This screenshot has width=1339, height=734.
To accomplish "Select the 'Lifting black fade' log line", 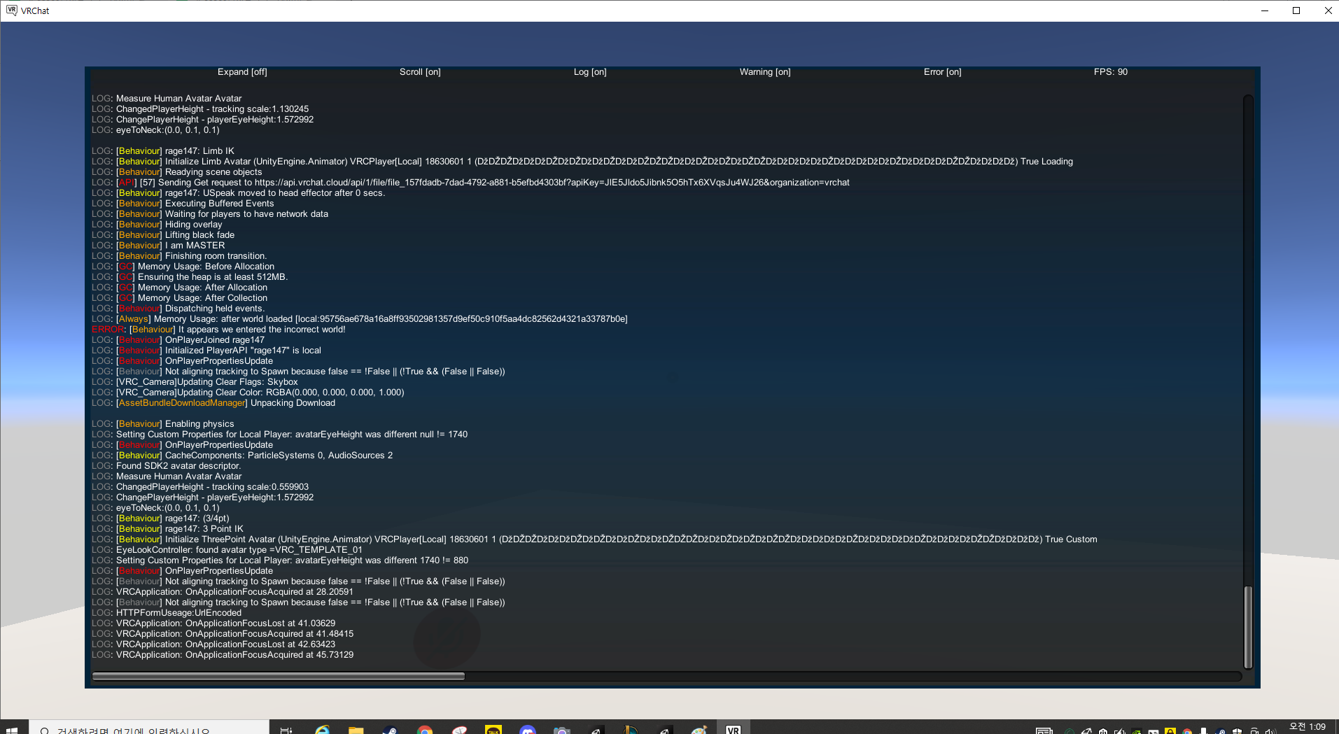I will pos(163,235).
